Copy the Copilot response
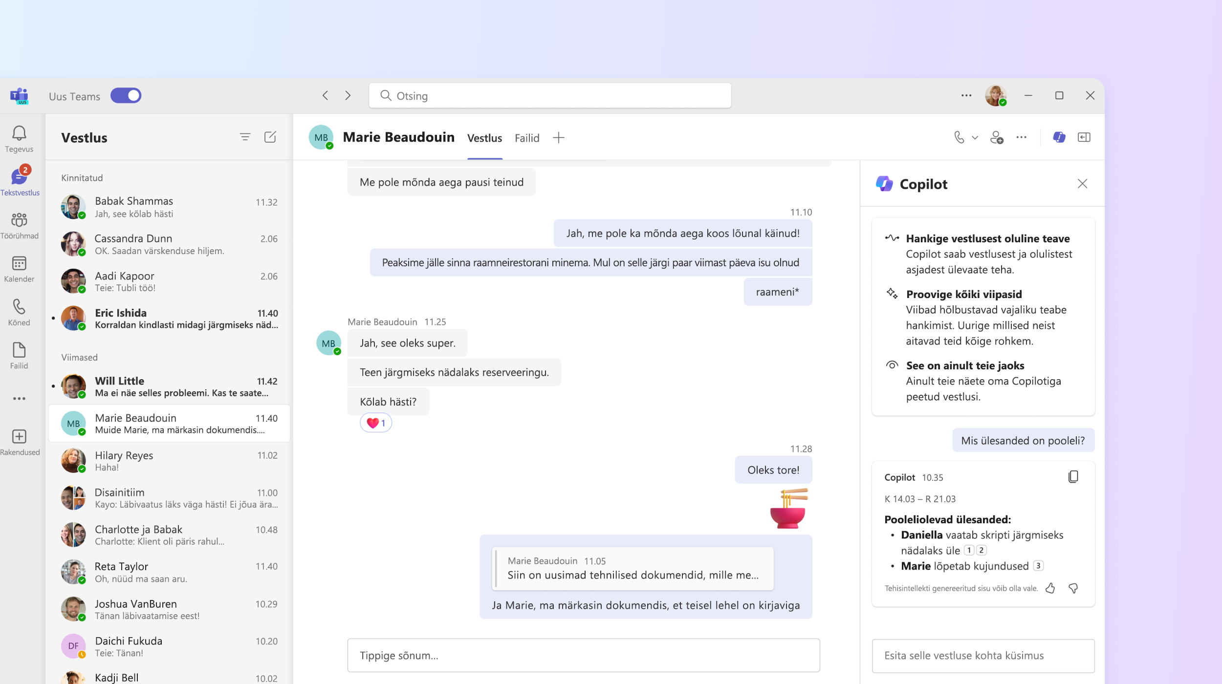Screen dimensions: 1222x684 [1073, 477]
